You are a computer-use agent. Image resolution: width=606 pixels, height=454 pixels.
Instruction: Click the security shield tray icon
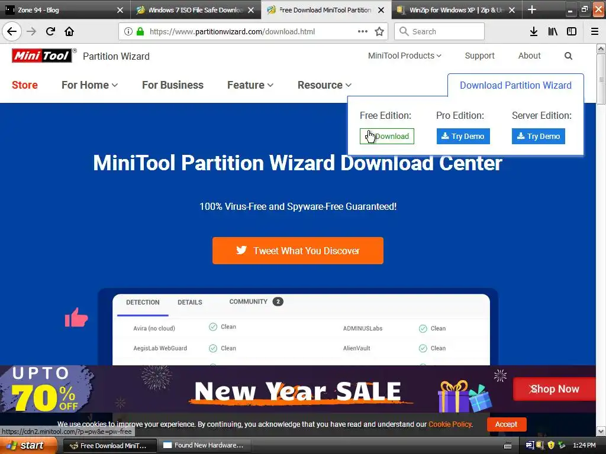pyautogui.click(x=551, y=445)
